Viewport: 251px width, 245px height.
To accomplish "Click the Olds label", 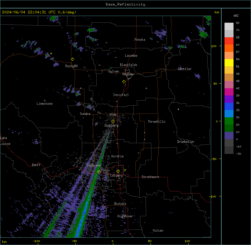I will (113, 115).
